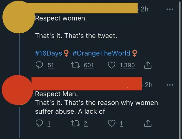This screenshot has width=182, height=139.
Task: Share the "Respect women" tweet
Action: [x=148, y=65]
